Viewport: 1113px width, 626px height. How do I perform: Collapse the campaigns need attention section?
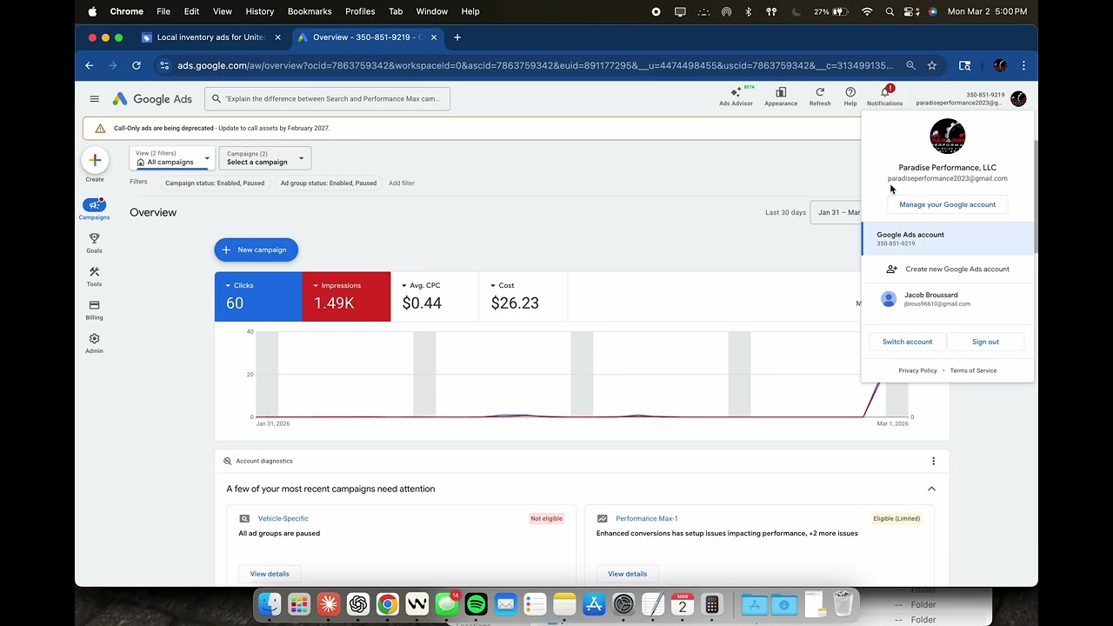pyautogui.click(x=931, y=489)
